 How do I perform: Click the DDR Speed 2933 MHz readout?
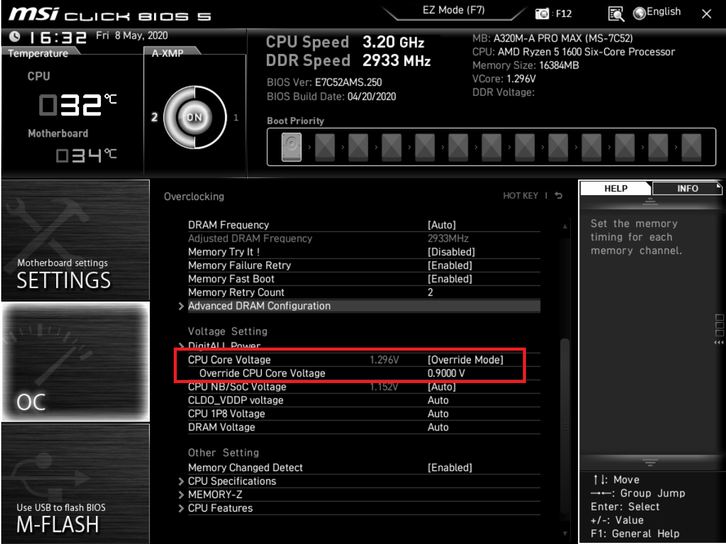point(348,61)
